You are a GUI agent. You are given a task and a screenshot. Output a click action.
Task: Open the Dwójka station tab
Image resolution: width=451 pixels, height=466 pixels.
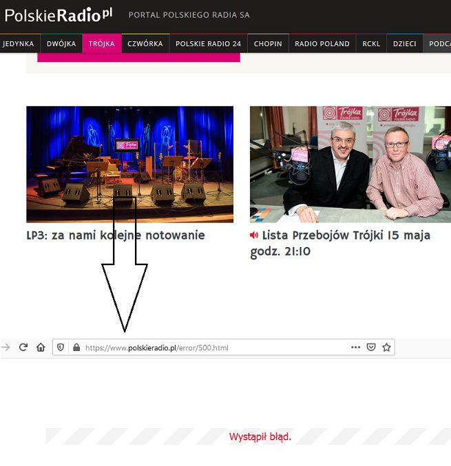pos(61,43)
